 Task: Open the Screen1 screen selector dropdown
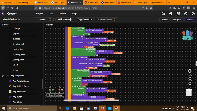tap(44, 20)
